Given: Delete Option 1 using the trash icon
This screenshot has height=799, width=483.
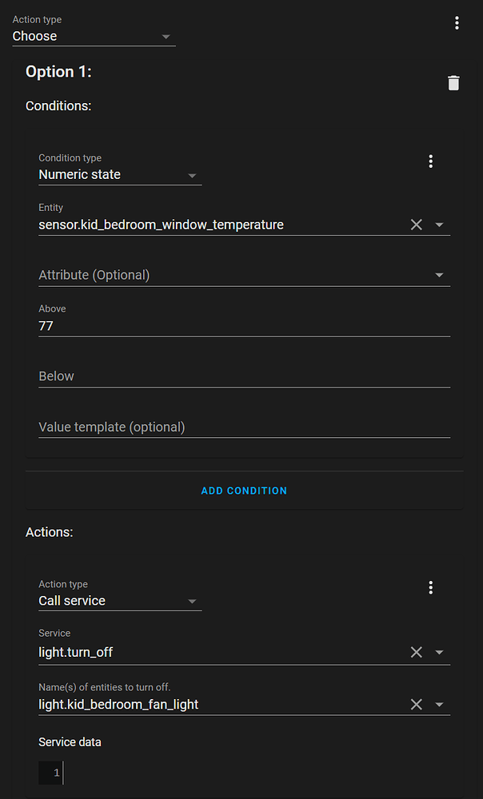Looking at the screenshot, I should [453, 83].
